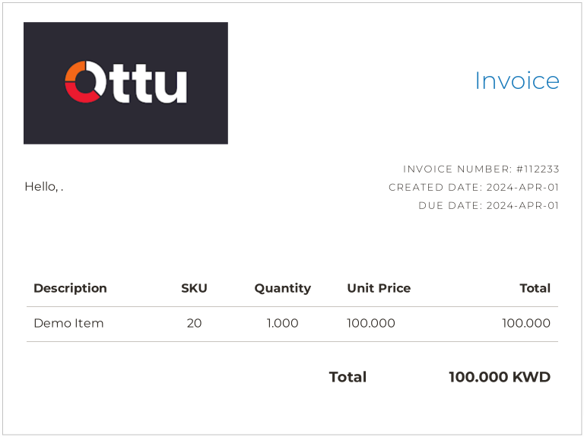The image size is (584, 437).
Task: Click the SKU value 20
Action: coord(194,323)
